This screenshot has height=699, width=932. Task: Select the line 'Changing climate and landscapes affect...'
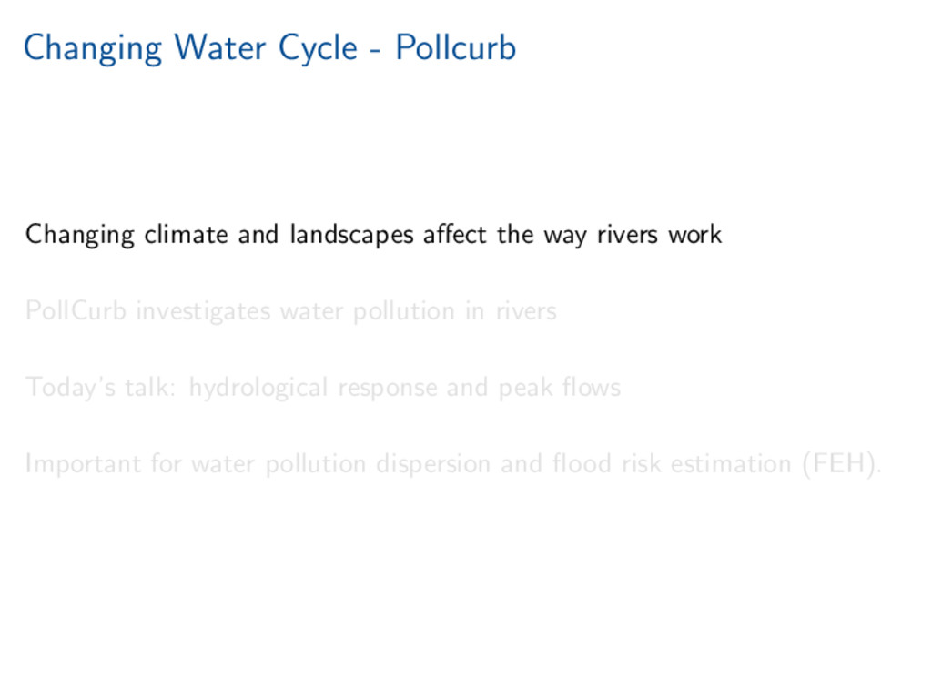373,235
